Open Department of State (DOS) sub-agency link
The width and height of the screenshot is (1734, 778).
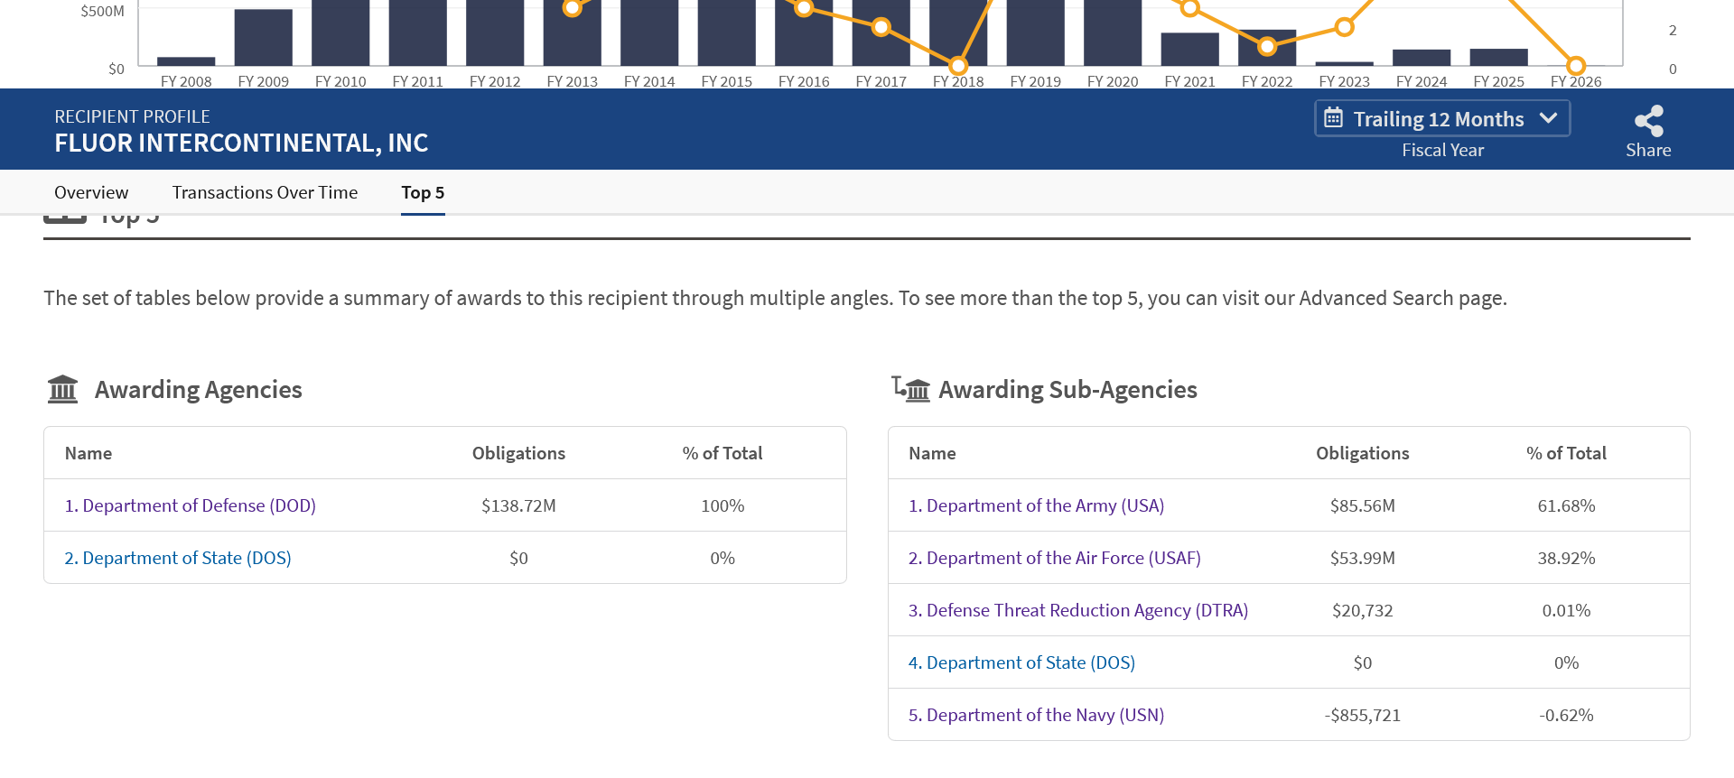coord(1021,662)
